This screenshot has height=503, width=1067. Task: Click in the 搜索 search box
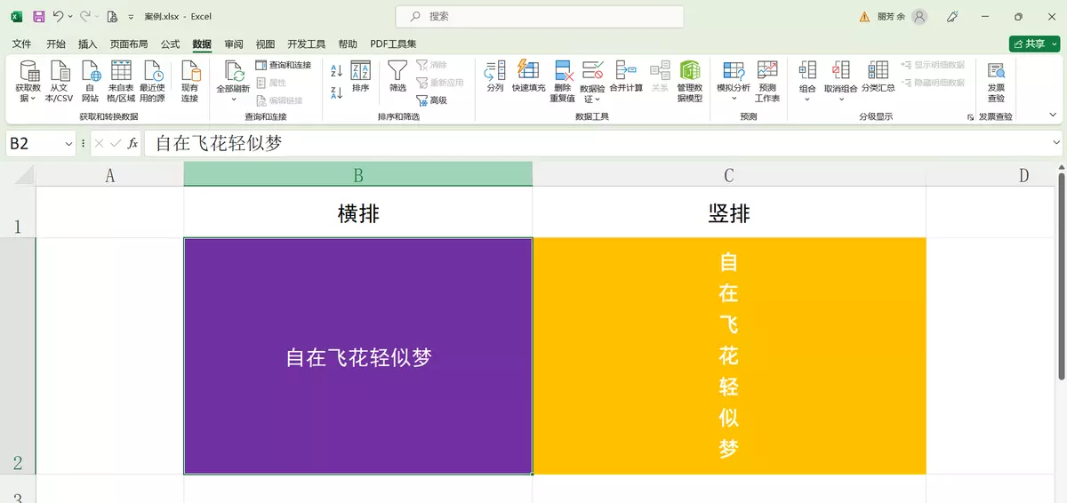point(540,17)
